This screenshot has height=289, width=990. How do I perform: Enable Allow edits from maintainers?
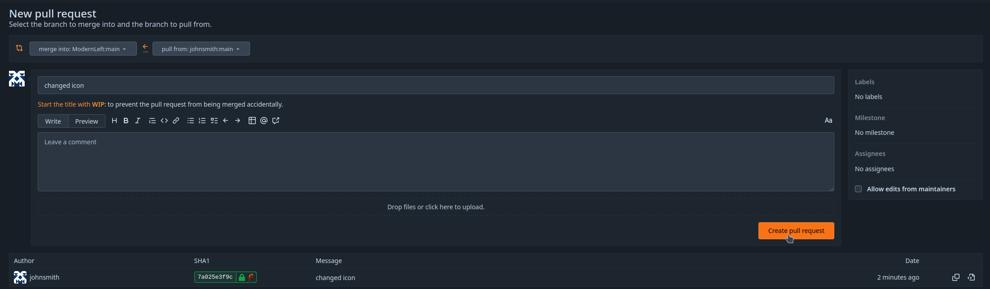pyautogui.click(x=858, y=189)
